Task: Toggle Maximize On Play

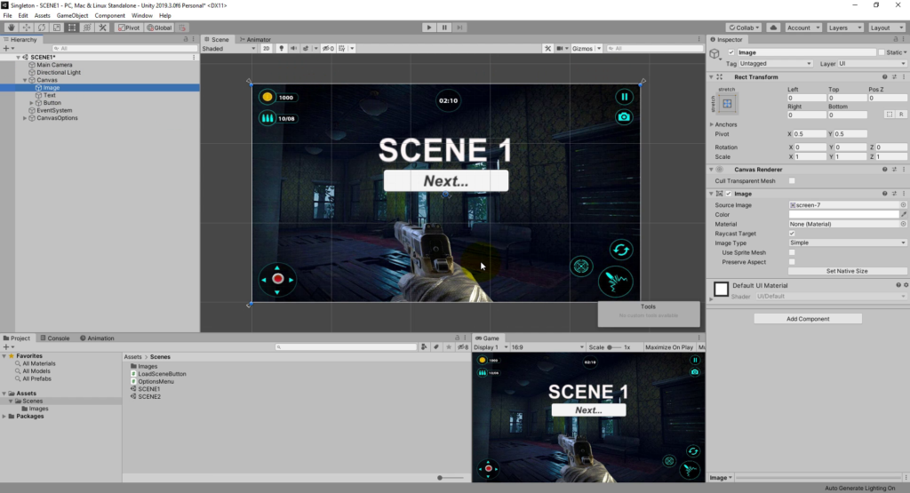Action: (668, 346)
